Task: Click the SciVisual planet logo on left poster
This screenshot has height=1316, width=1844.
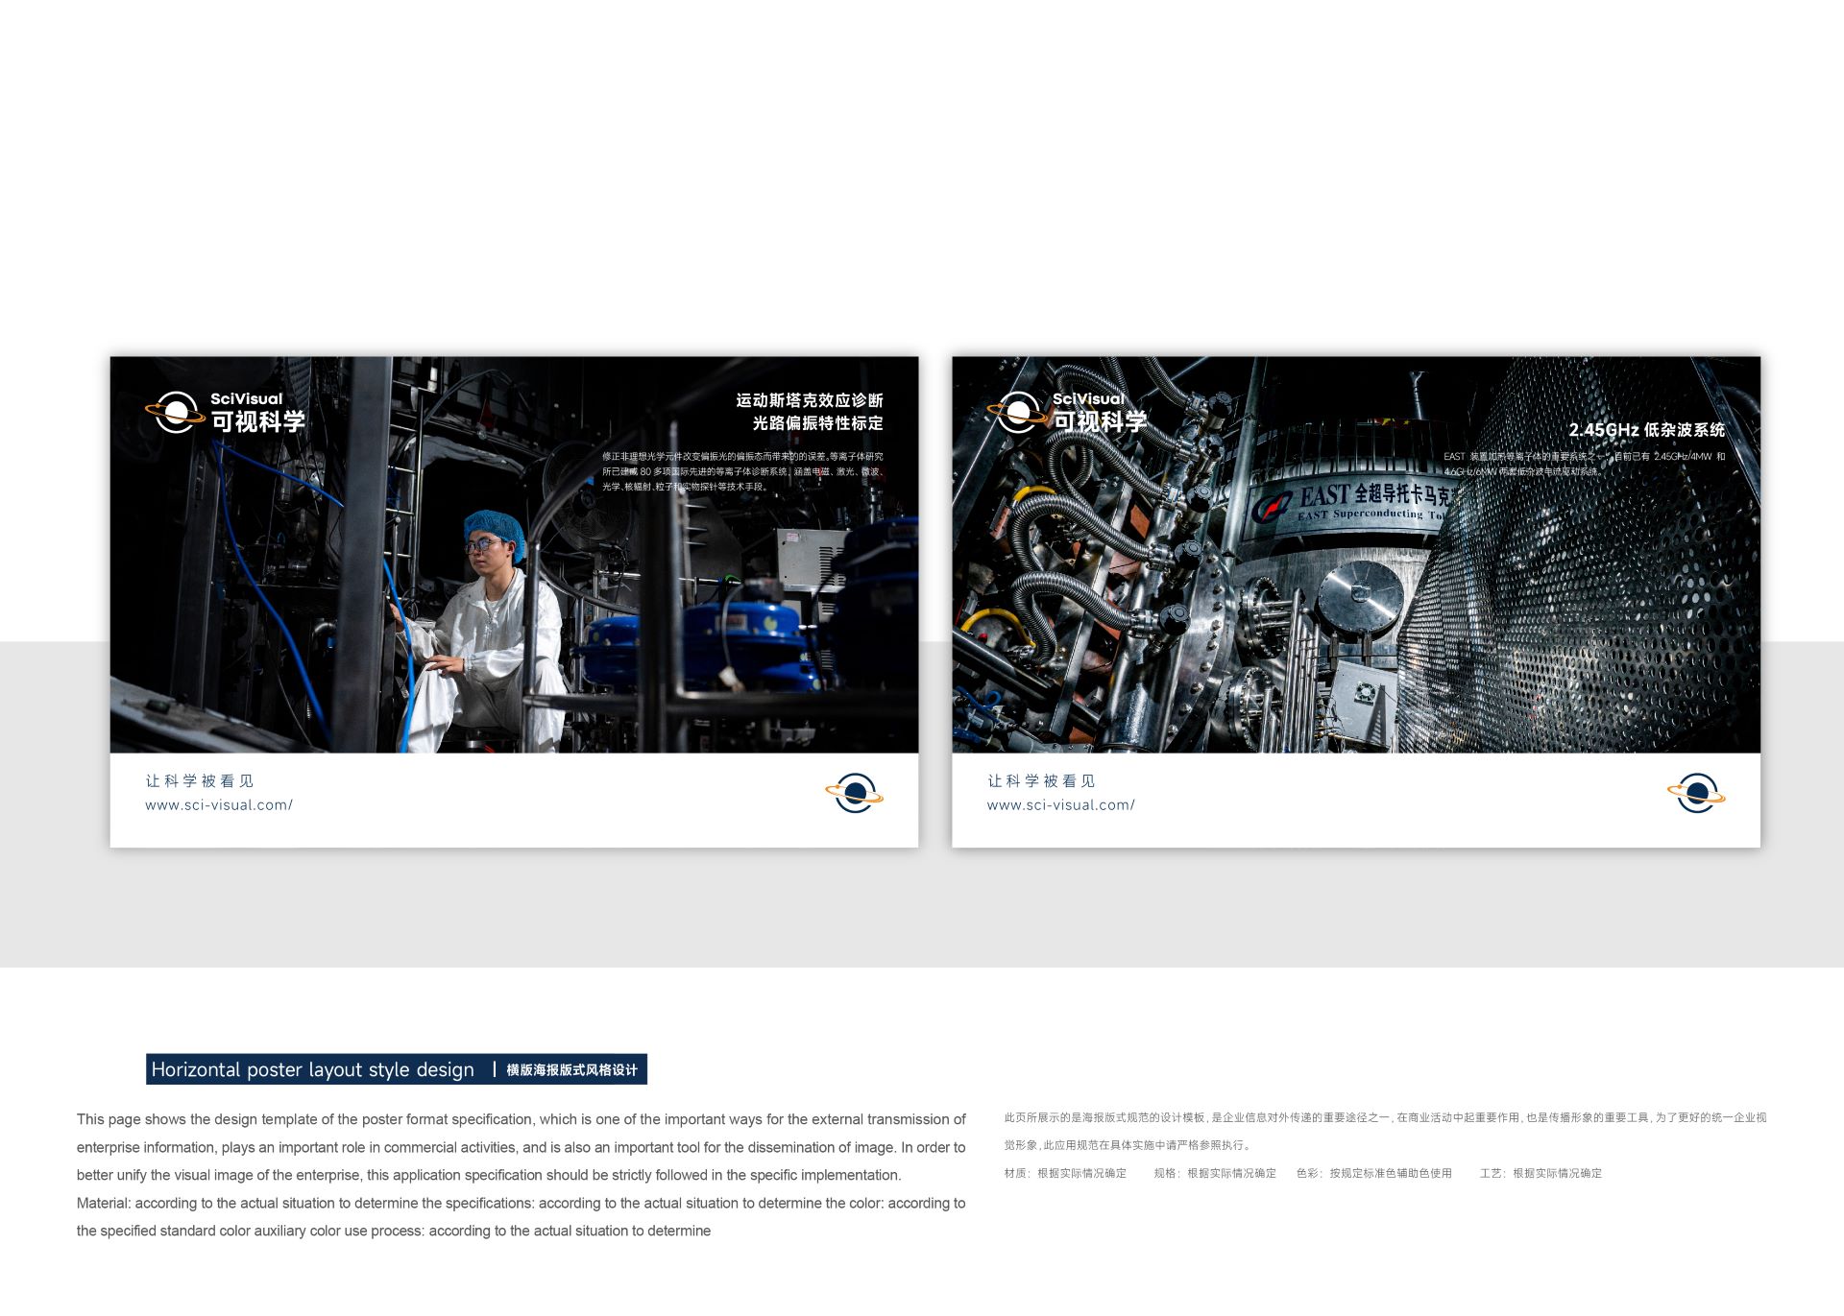Action: point(175,413)
